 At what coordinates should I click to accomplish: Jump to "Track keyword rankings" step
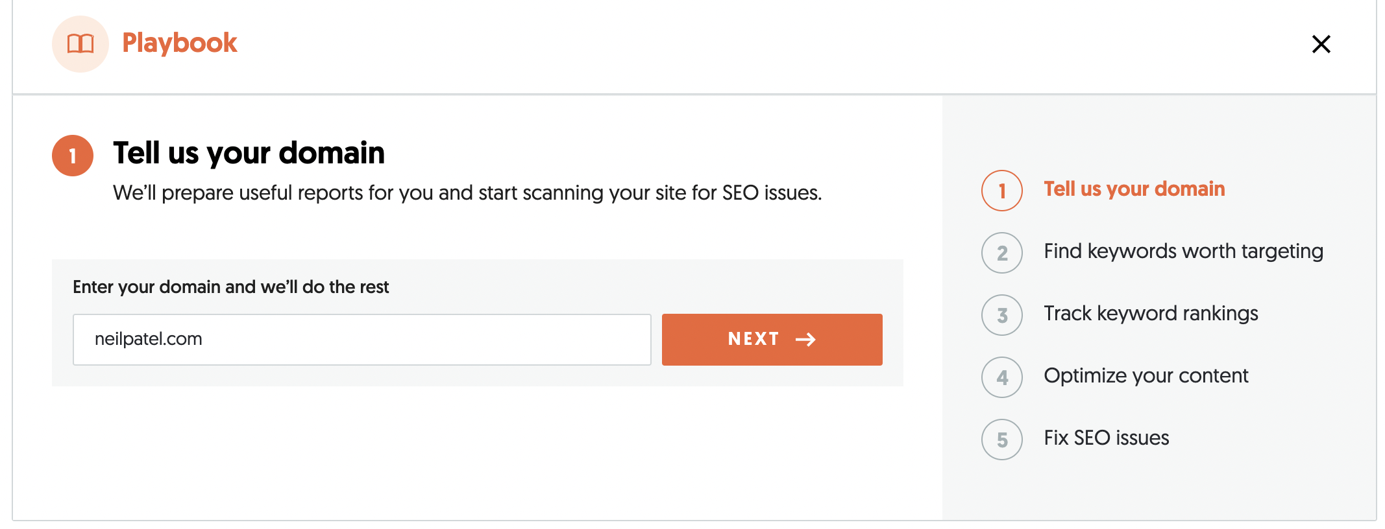click(x=1151, y=314)
